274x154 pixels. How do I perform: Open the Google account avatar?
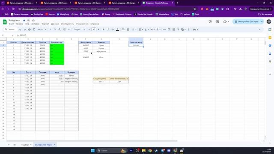tap(269, 21)
